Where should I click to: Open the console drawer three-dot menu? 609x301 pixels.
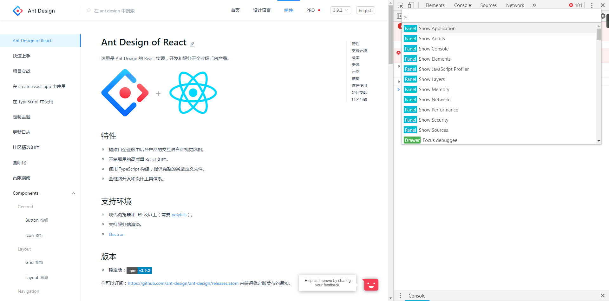click(400, 296)
